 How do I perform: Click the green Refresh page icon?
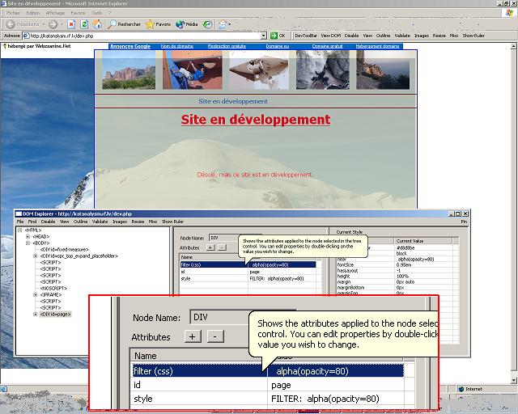[84, 24]
